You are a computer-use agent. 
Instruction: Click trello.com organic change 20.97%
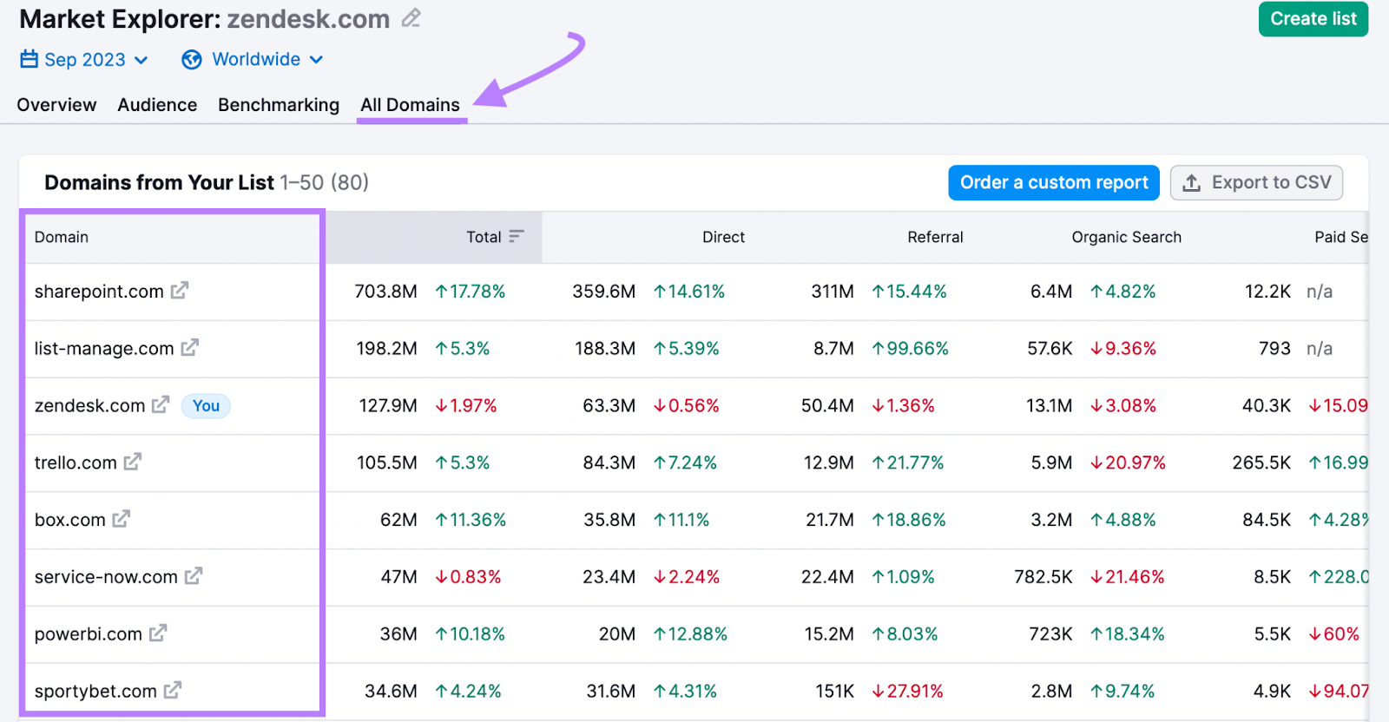click(x=1128, y=463)
